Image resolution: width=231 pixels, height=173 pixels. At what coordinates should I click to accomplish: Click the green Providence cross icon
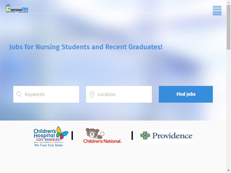(145, 136)
